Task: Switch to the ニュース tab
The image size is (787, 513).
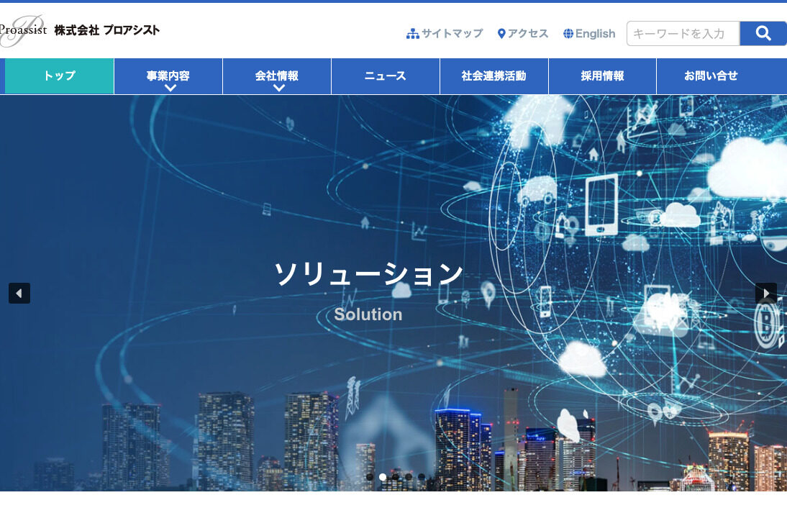Action: 386,76
